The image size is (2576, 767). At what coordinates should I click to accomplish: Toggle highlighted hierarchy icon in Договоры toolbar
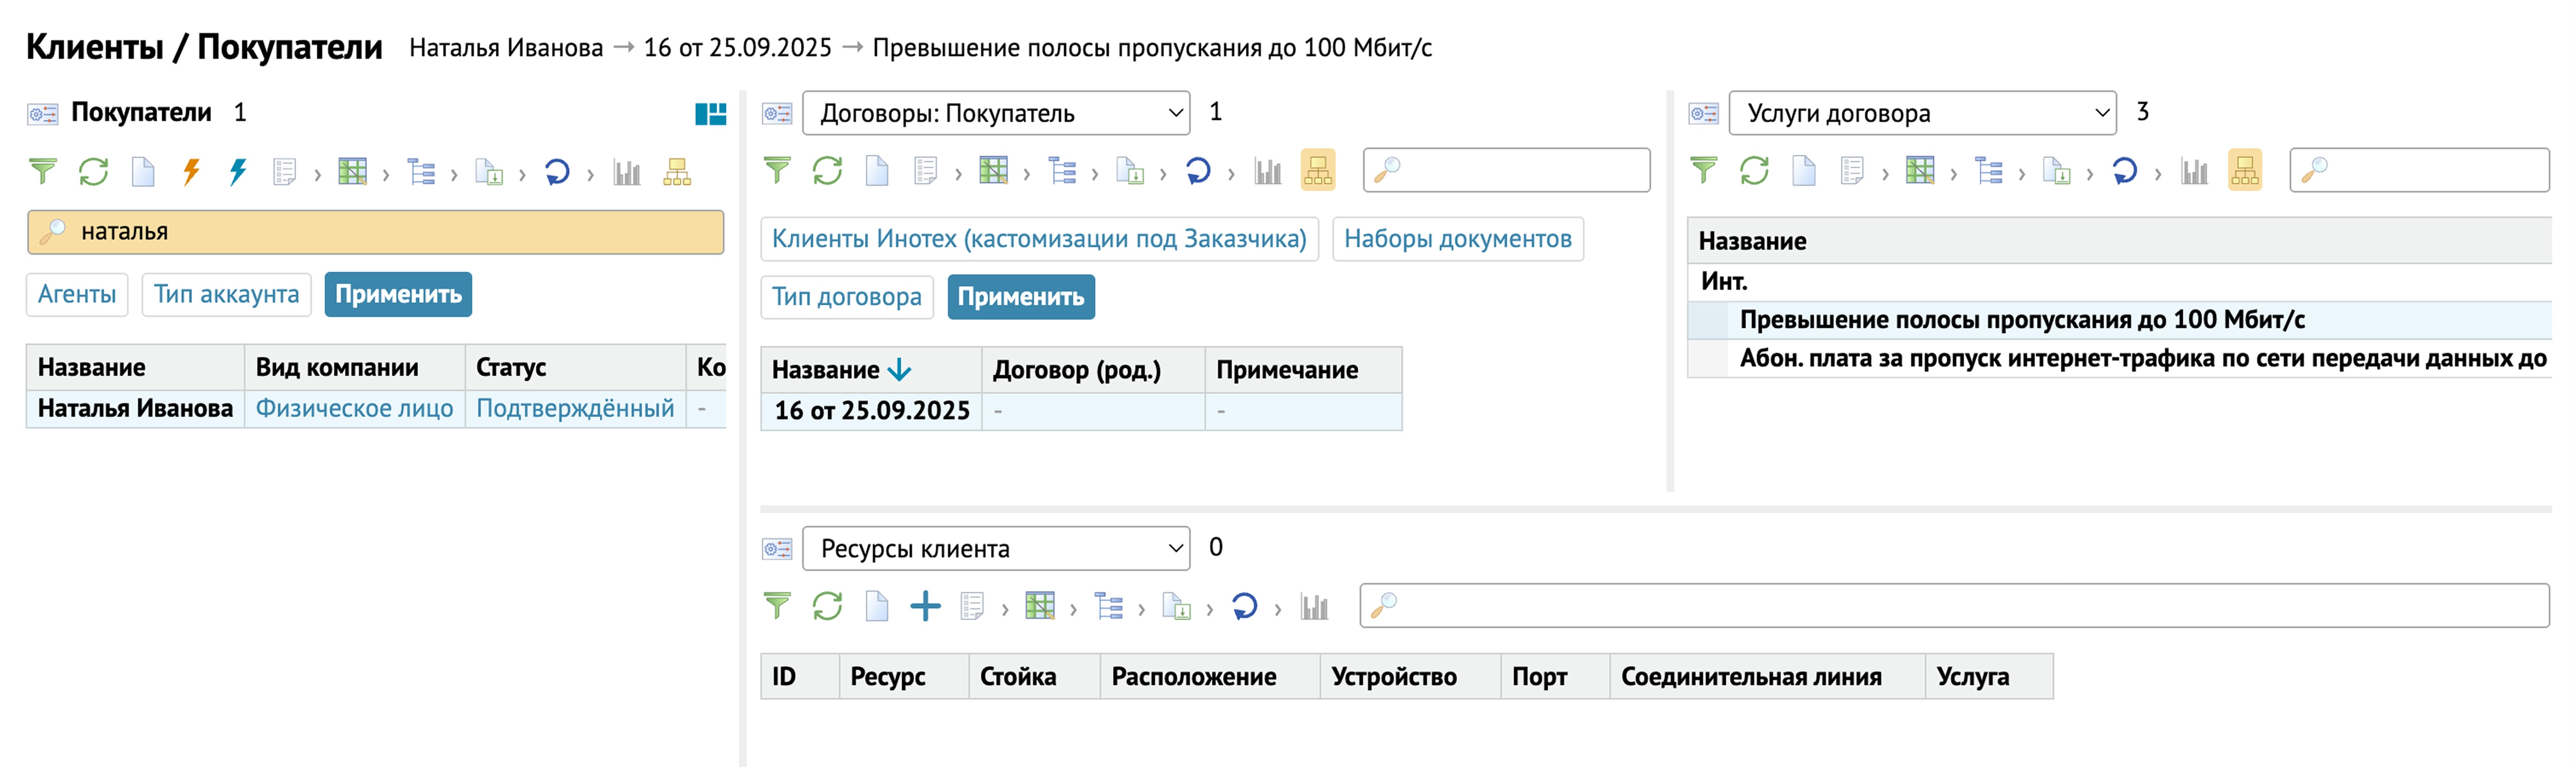click(1317, 171)
